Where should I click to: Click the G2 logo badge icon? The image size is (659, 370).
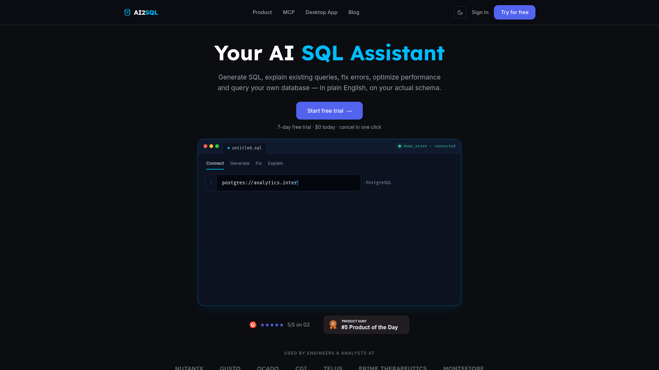click(x=253, y=325)
